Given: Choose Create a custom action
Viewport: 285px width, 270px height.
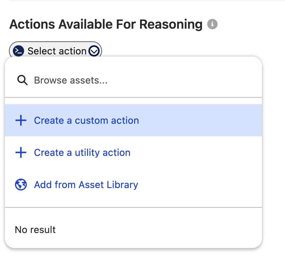Looking at the screenshot, I should pyautogui.click(x=133, y=120).
